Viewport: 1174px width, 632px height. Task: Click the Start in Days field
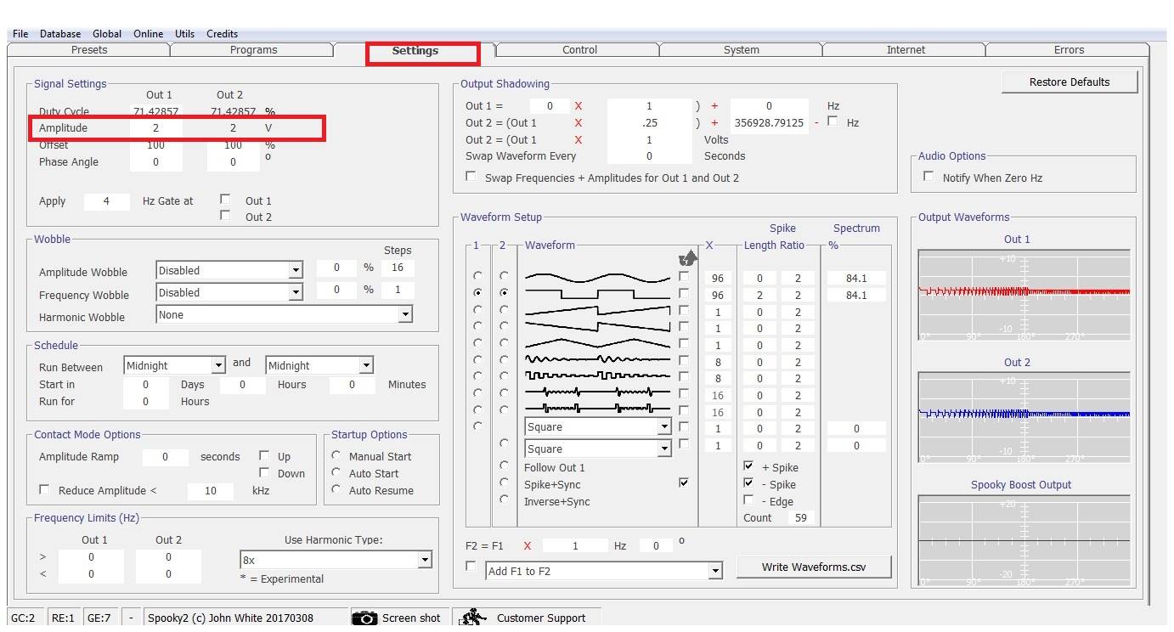coord(145,385)
